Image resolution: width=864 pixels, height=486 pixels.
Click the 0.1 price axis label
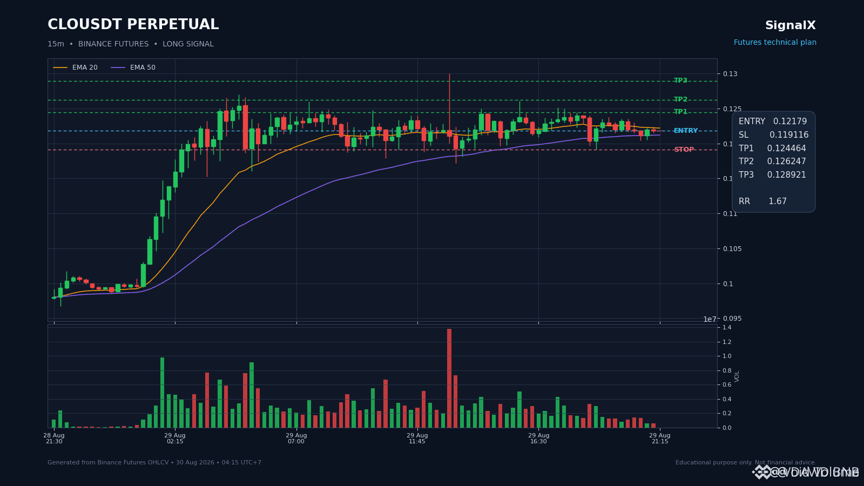728,284
